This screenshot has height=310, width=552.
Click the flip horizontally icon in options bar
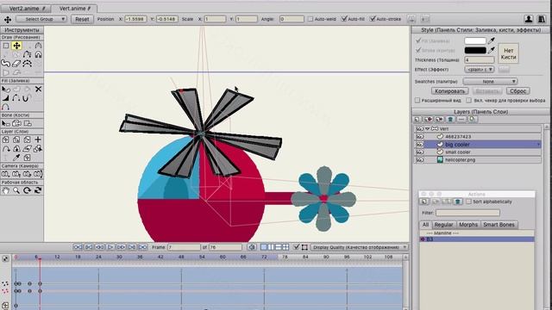pyautogui.click(x=411, y=19)
